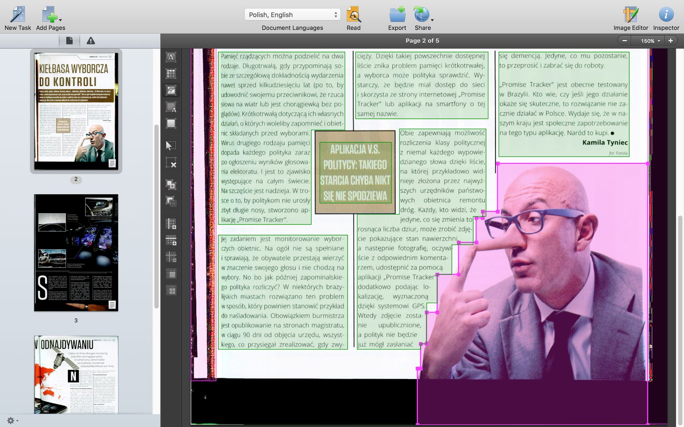Select the Add Area Part tool
Image resolution: width=684 pixels, height=427 pixels.
coord(171,184)
